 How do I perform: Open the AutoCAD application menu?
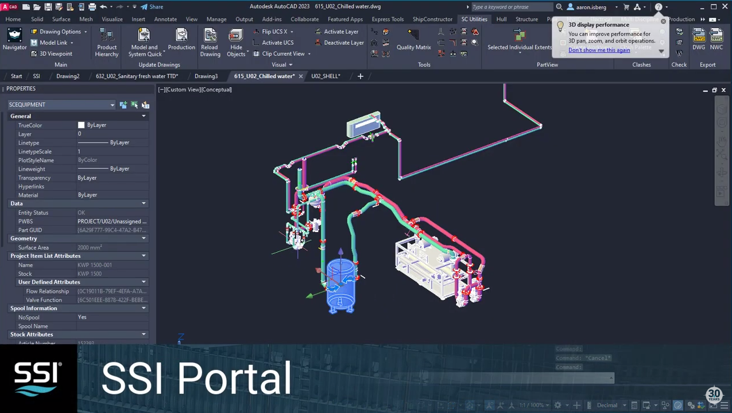tap(9, 7)
